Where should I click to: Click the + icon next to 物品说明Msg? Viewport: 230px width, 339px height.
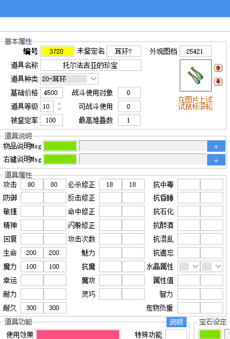pyautogui.click(x=216, y=146)
